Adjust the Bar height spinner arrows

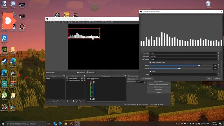pos(218,56)
